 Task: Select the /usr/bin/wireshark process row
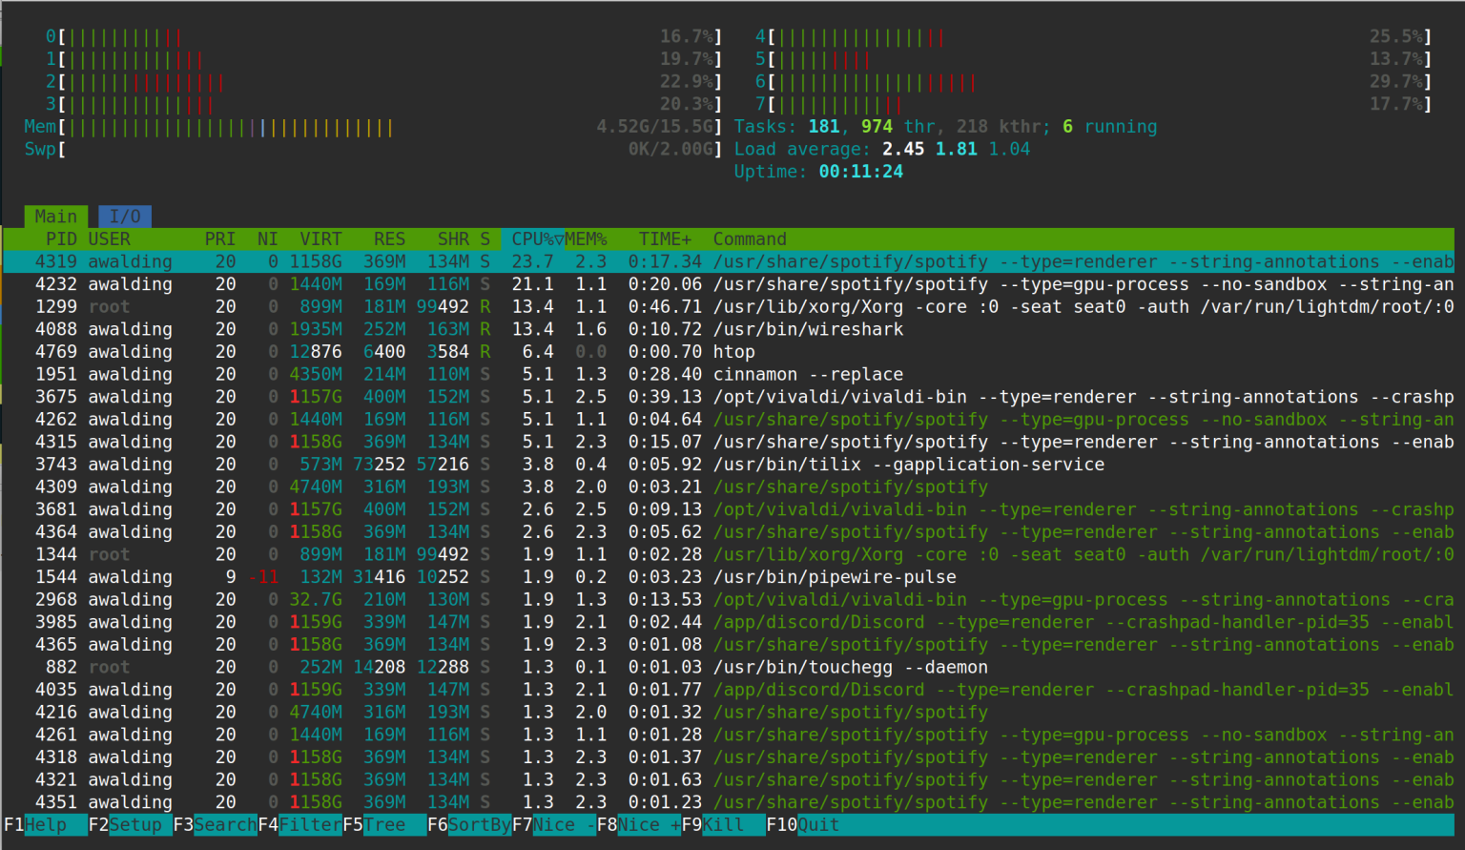click(382, 328)
